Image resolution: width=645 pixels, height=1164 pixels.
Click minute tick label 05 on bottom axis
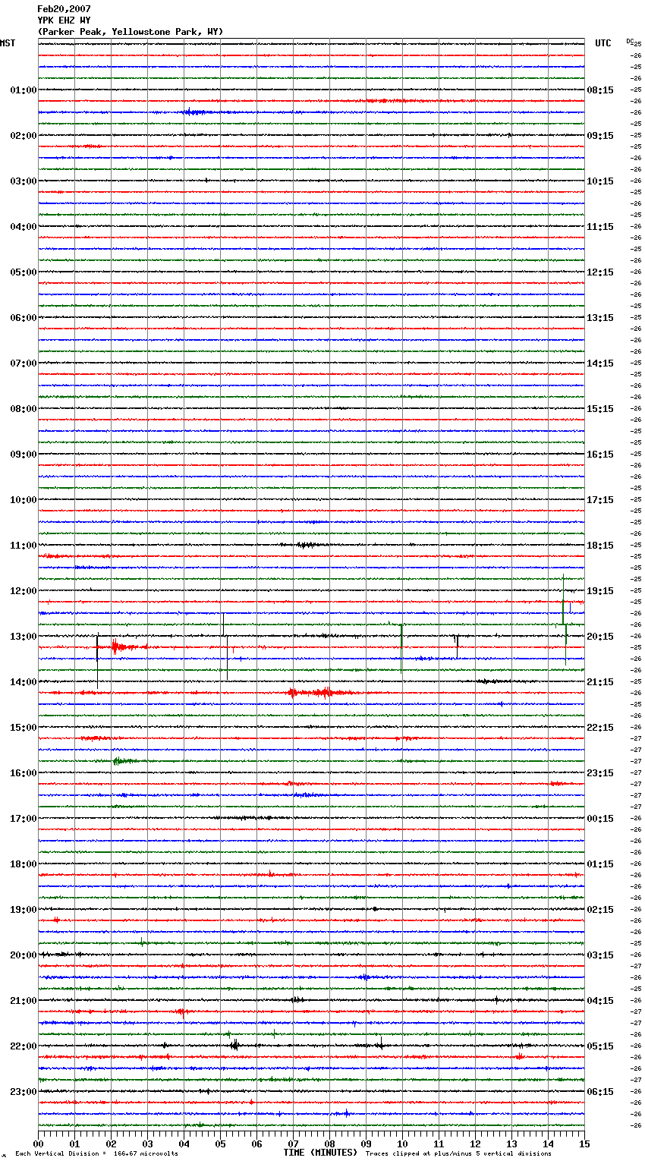[x=220, y=1144]
